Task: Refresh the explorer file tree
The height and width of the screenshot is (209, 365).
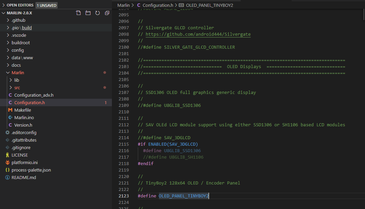Action: point(98,13)
